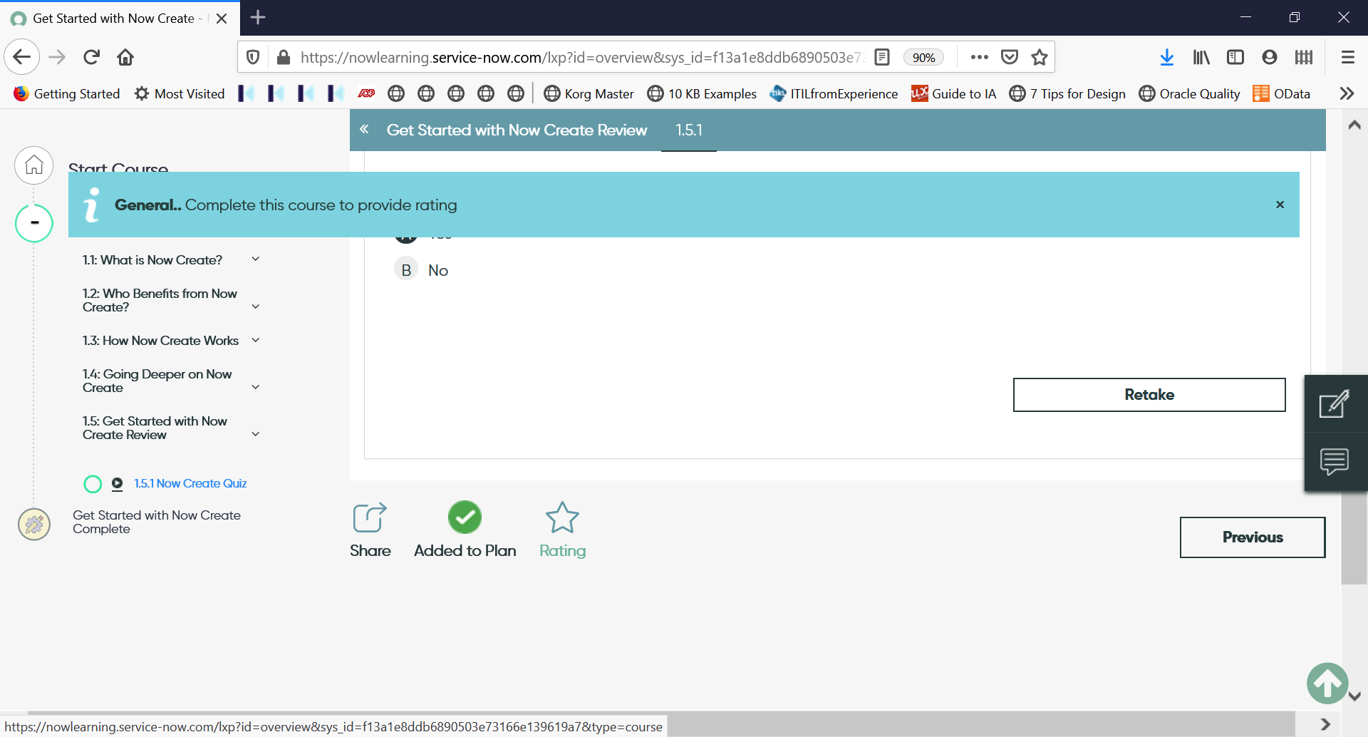Click Get Started with Now Create Complete text
Viewport: 1368px width, 737px height.
(x=157, y=522)
